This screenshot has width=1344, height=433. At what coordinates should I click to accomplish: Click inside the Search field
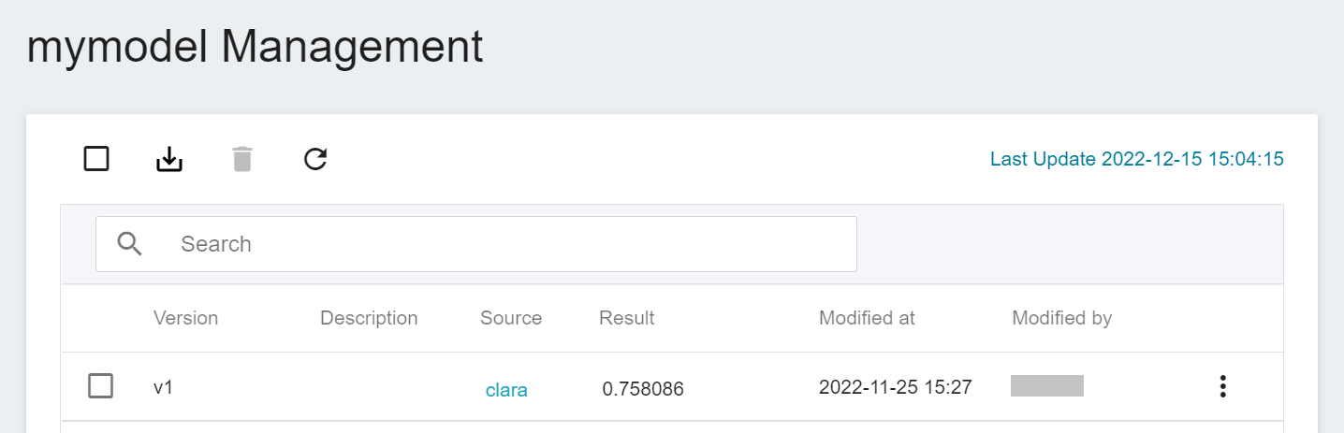[505, 244]
